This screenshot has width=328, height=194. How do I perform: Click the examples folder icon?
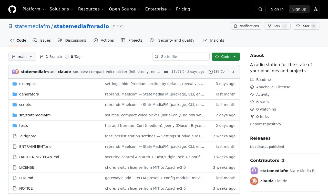(15, 84)
